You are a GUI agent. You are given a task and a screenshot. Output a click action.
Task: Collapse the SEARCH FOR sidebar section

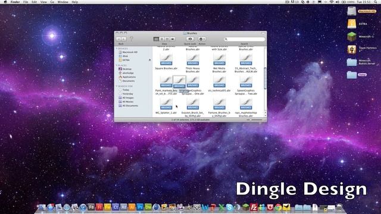click(x=117, y=86)
